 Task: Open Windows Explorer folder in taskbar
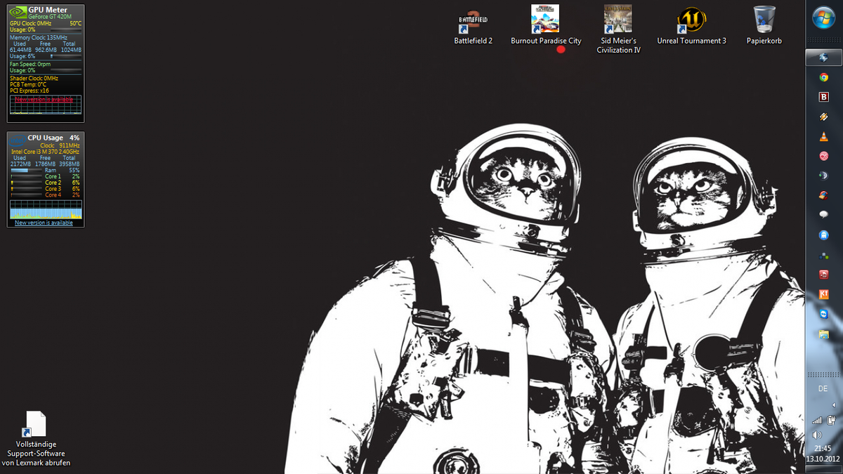[823, 334]
